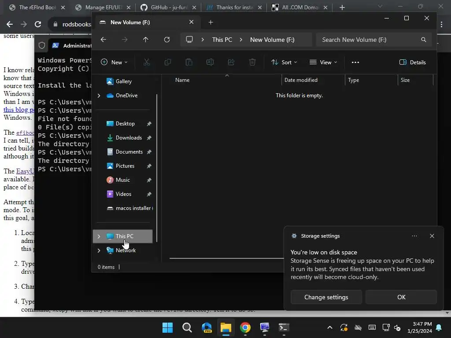The image size is (451, 338).
Task: Open taskbar Search
Action: tap(187, 327)
